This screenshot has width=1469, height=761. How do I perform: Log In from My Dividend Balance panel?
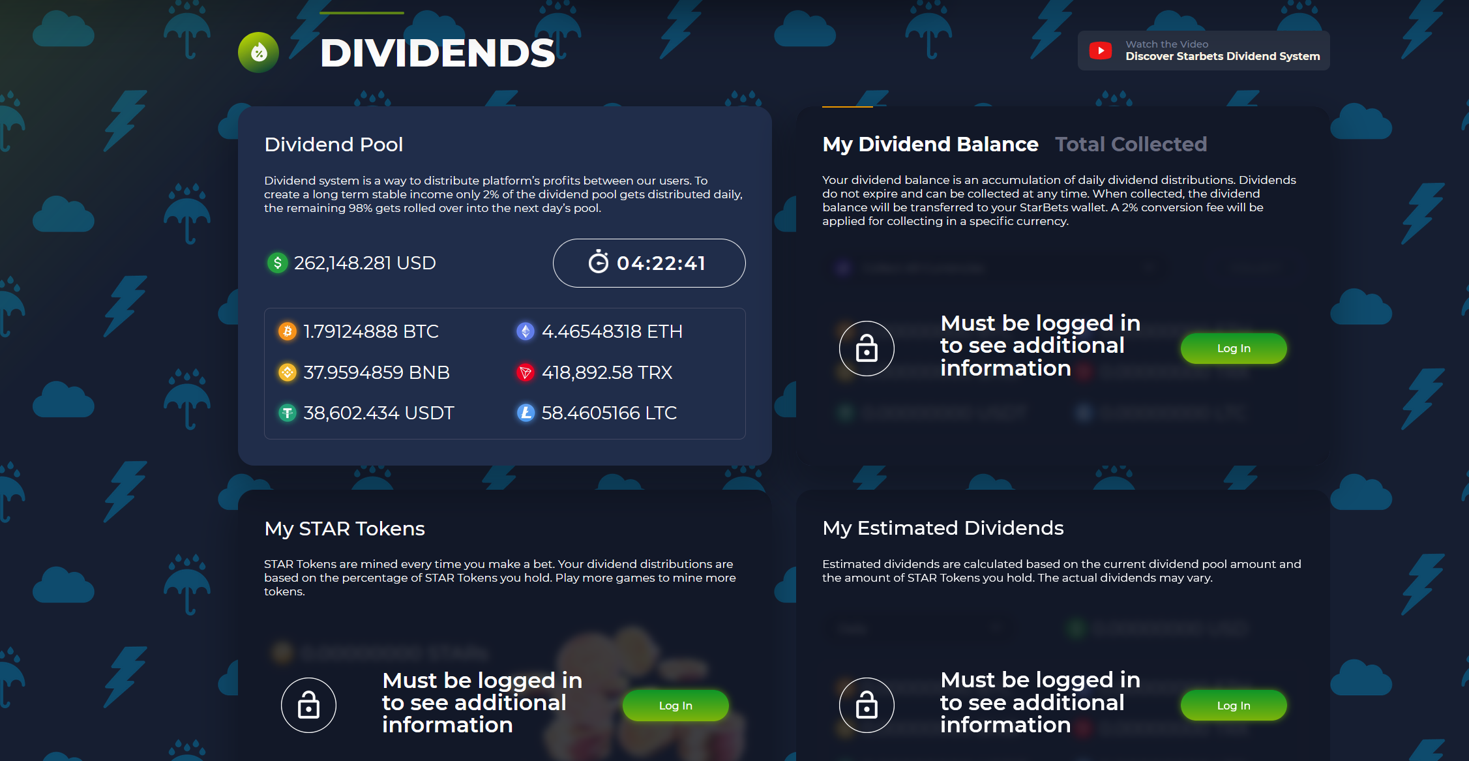(x=1234, y=348)
